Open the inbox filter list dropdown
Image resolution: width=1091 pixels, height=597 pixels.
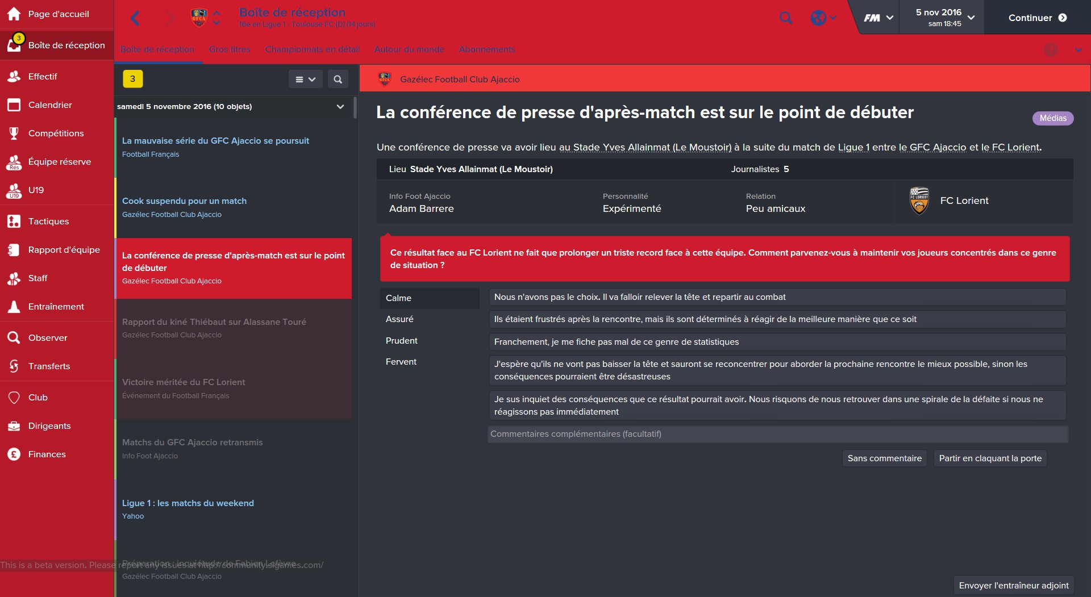tap(306, 80)
